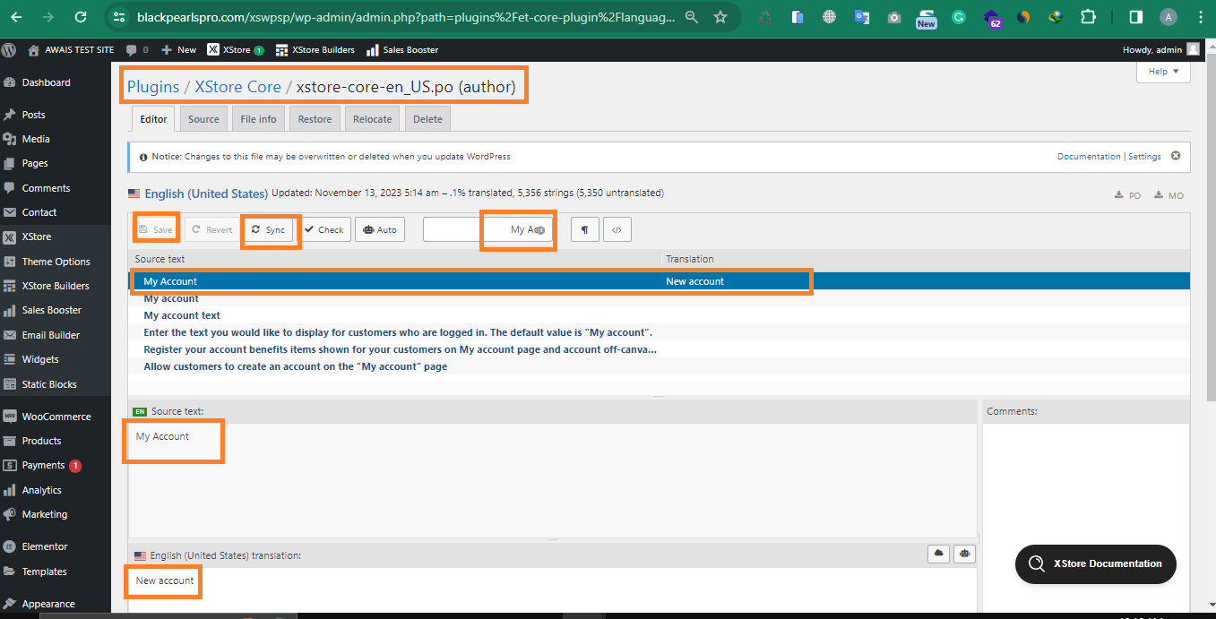Run the Check validation button
Screen dimensions: 1216x619
(x=324, y=229)
